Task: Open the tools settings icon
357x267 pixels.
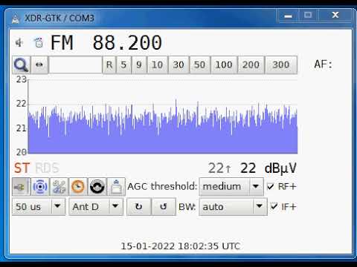Action: pyautogui.click(x=59, y=187)
